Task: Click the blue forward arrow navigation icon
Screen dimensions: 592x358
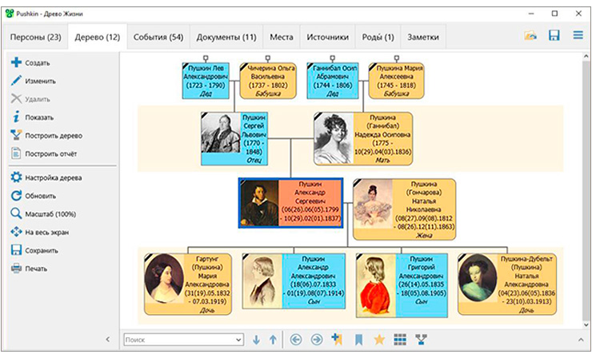Action: [x=316, y=340]
